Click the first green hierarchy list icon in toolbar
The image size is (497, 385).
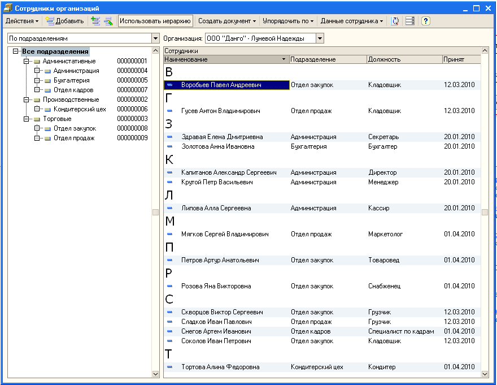(94, 21)
